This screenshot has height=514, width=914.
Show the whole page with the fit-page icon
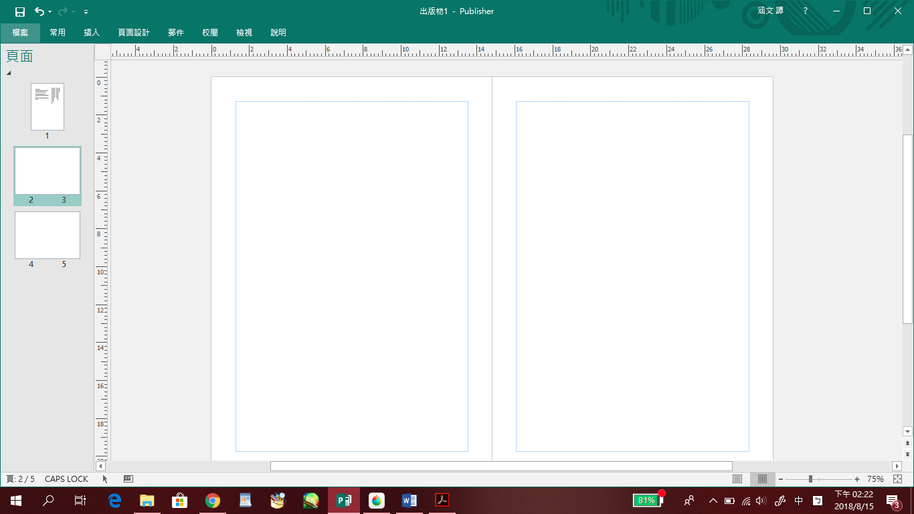897,479
